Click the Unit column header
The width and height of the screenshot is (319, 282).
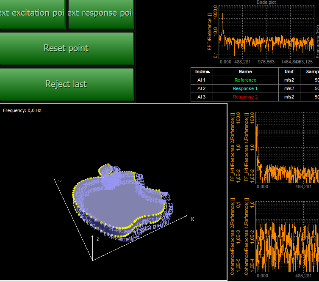[x=289, y=72]
